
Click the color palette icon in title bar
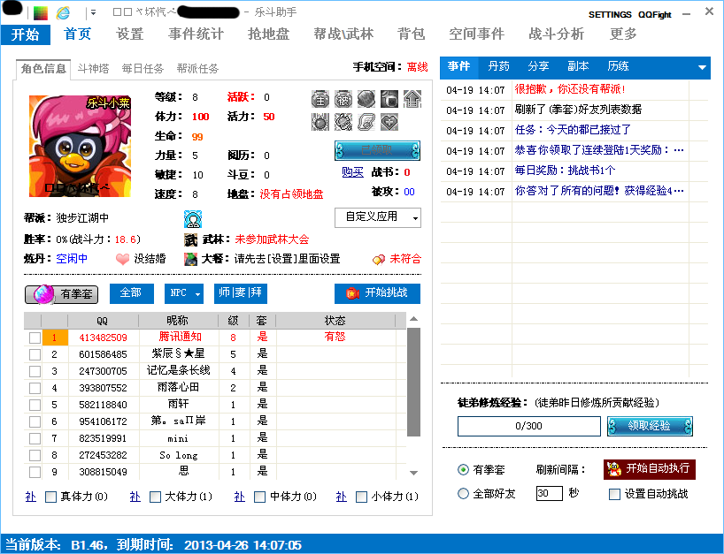41,13
